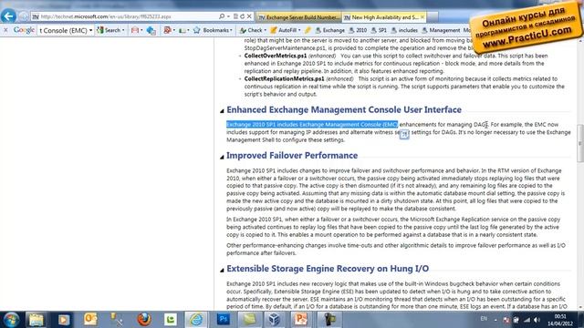Image resolution: width=584 pixels, height=328 pixels.
Task: Open the Search button dropdown arrow
Action: tap(123, 30)
